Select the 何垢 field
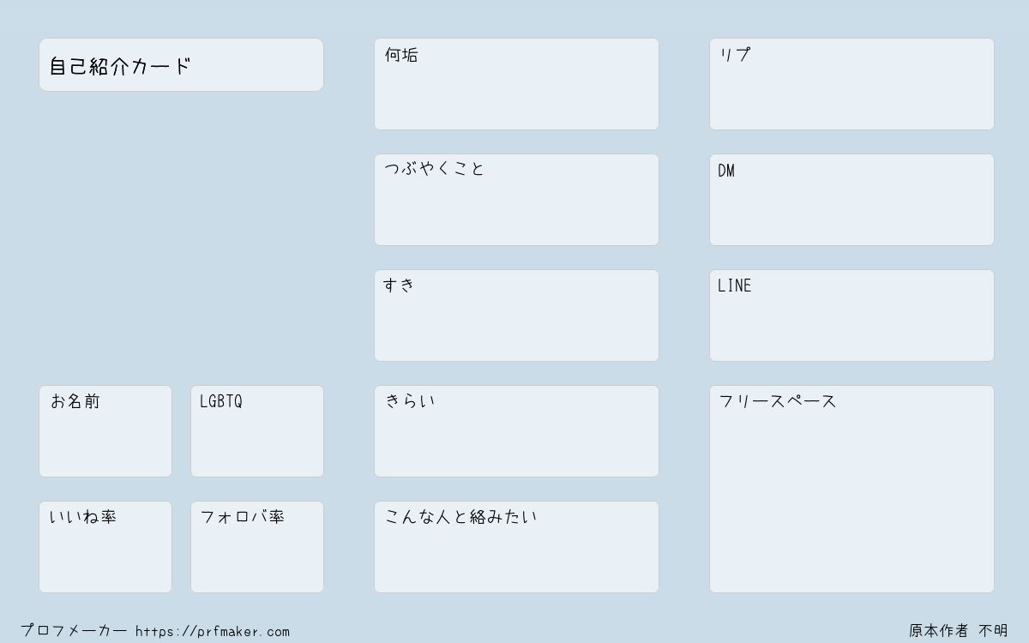Image resolution: width=1029 pixels, height=643 pixels. tap(516, 84)
